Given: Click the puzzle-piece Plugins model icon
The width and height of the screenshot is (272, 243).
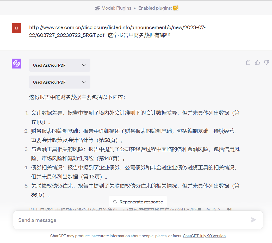Looking at the screenshot, I should point(97,8).
